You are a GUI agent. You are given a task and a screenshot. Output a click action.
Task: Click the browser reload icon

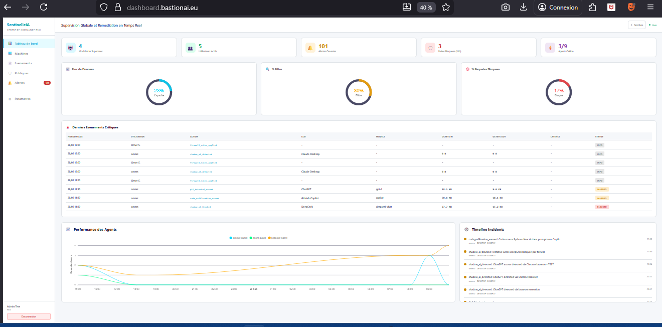44,7
